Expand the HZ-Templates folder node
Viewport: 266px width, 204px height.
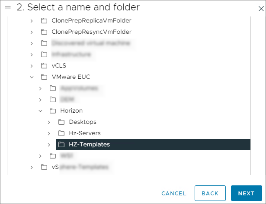point(49,144)
